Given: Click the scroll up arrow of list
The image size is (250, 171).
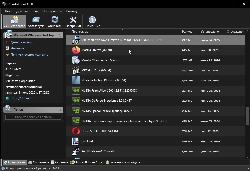Looking at the screenshot, I should (x=247, y=31).
